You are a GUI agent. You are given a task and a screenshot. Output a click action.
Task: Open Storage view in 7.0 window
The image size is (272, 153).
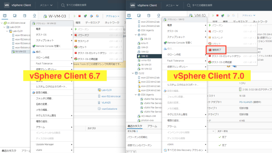pyautogui.click(x=149, y=16)
